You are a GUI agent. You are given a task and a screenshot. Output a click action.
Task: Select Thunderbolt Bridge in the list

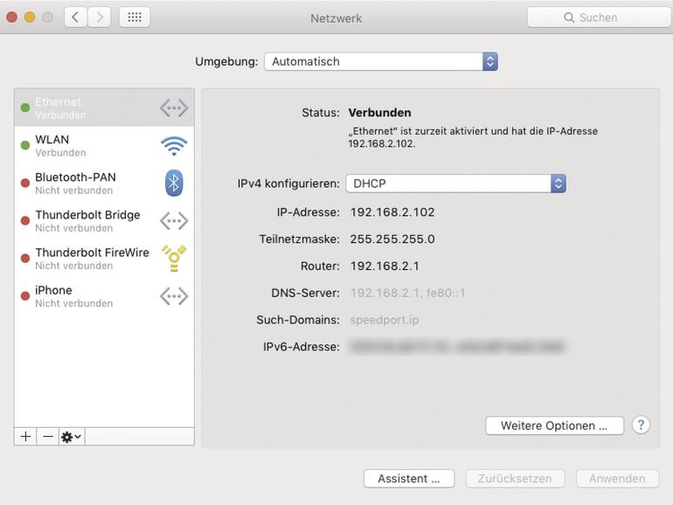tap(104, 221)
